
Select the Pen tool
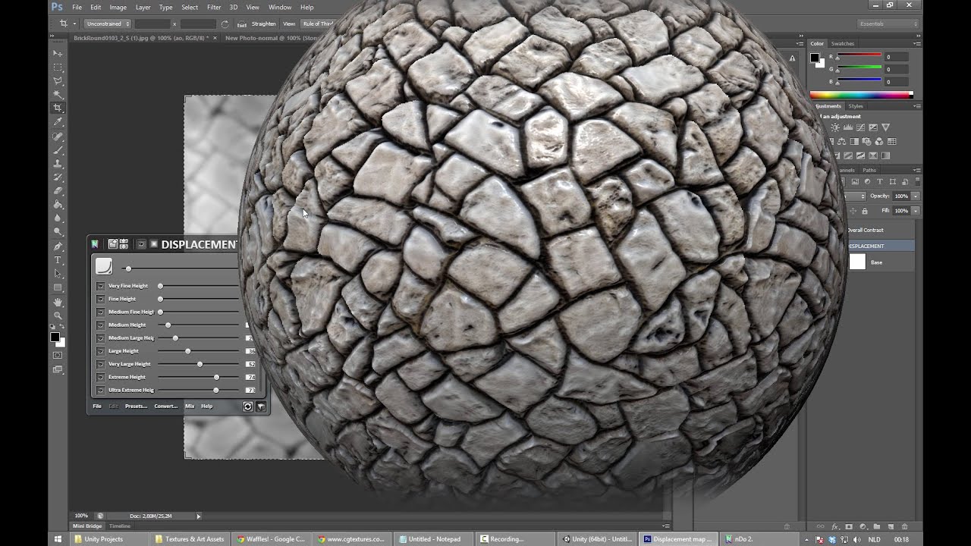(x=58, y=246)
